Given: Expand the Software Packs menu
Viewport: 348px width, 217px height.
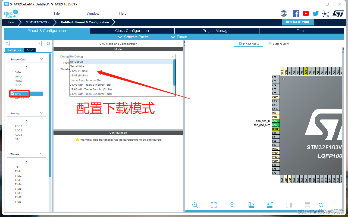Looking at the screenshot, I should coord(134,37).
